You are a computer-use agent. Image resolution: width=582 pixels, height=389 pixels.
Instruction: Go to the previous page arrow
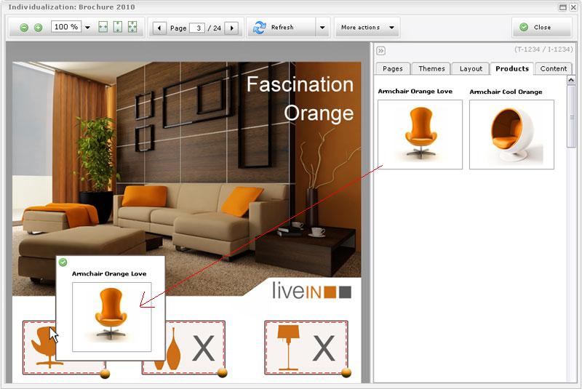pos(159,28)
